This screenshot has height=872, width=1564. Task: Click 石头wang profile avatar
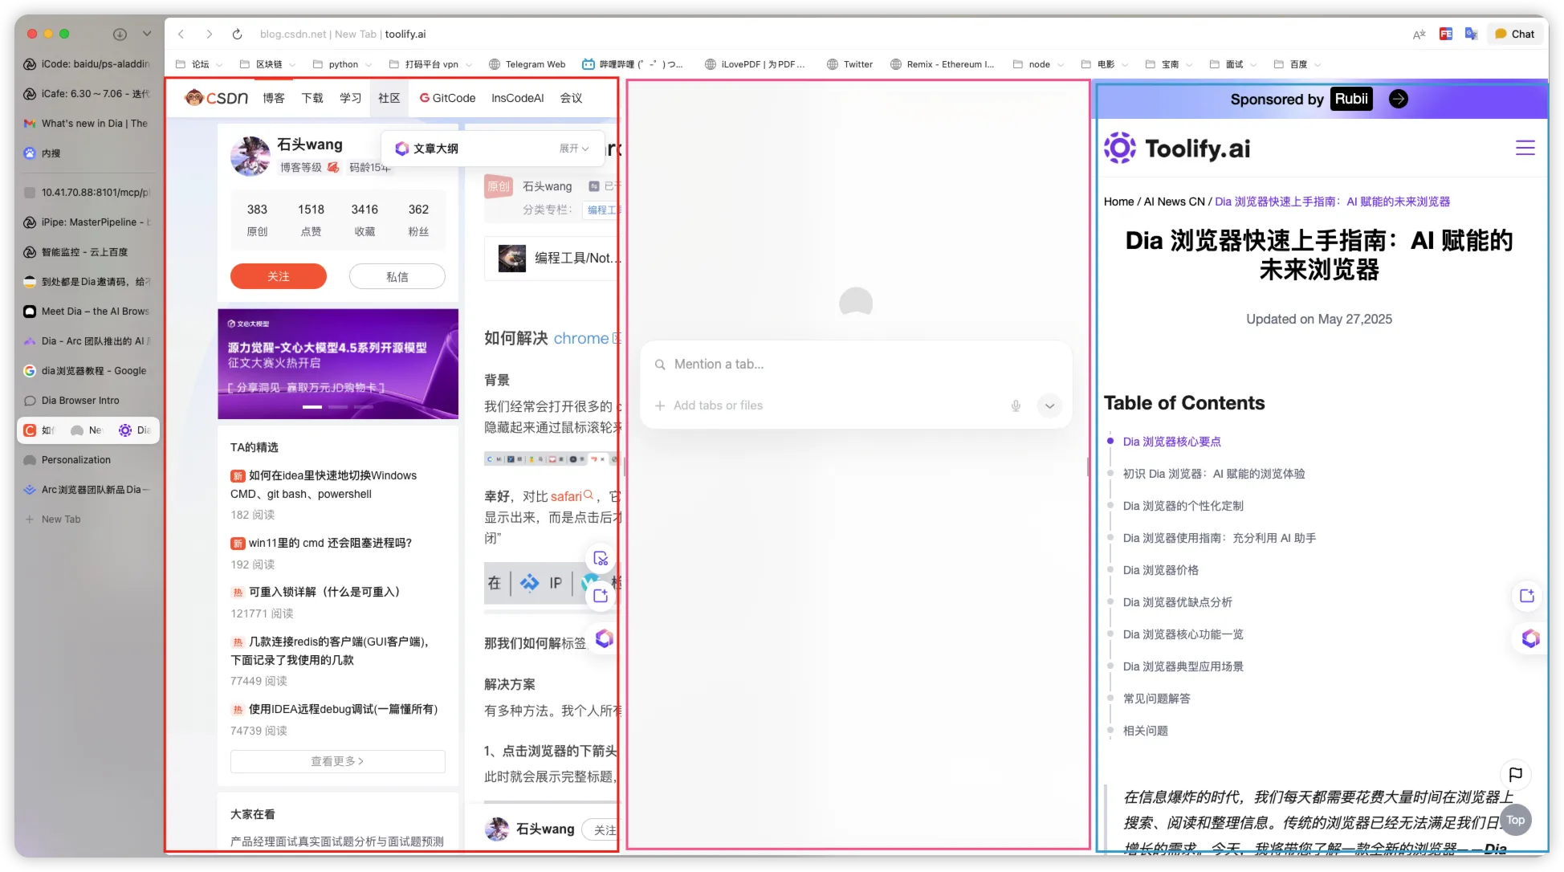tap(250, 156)
